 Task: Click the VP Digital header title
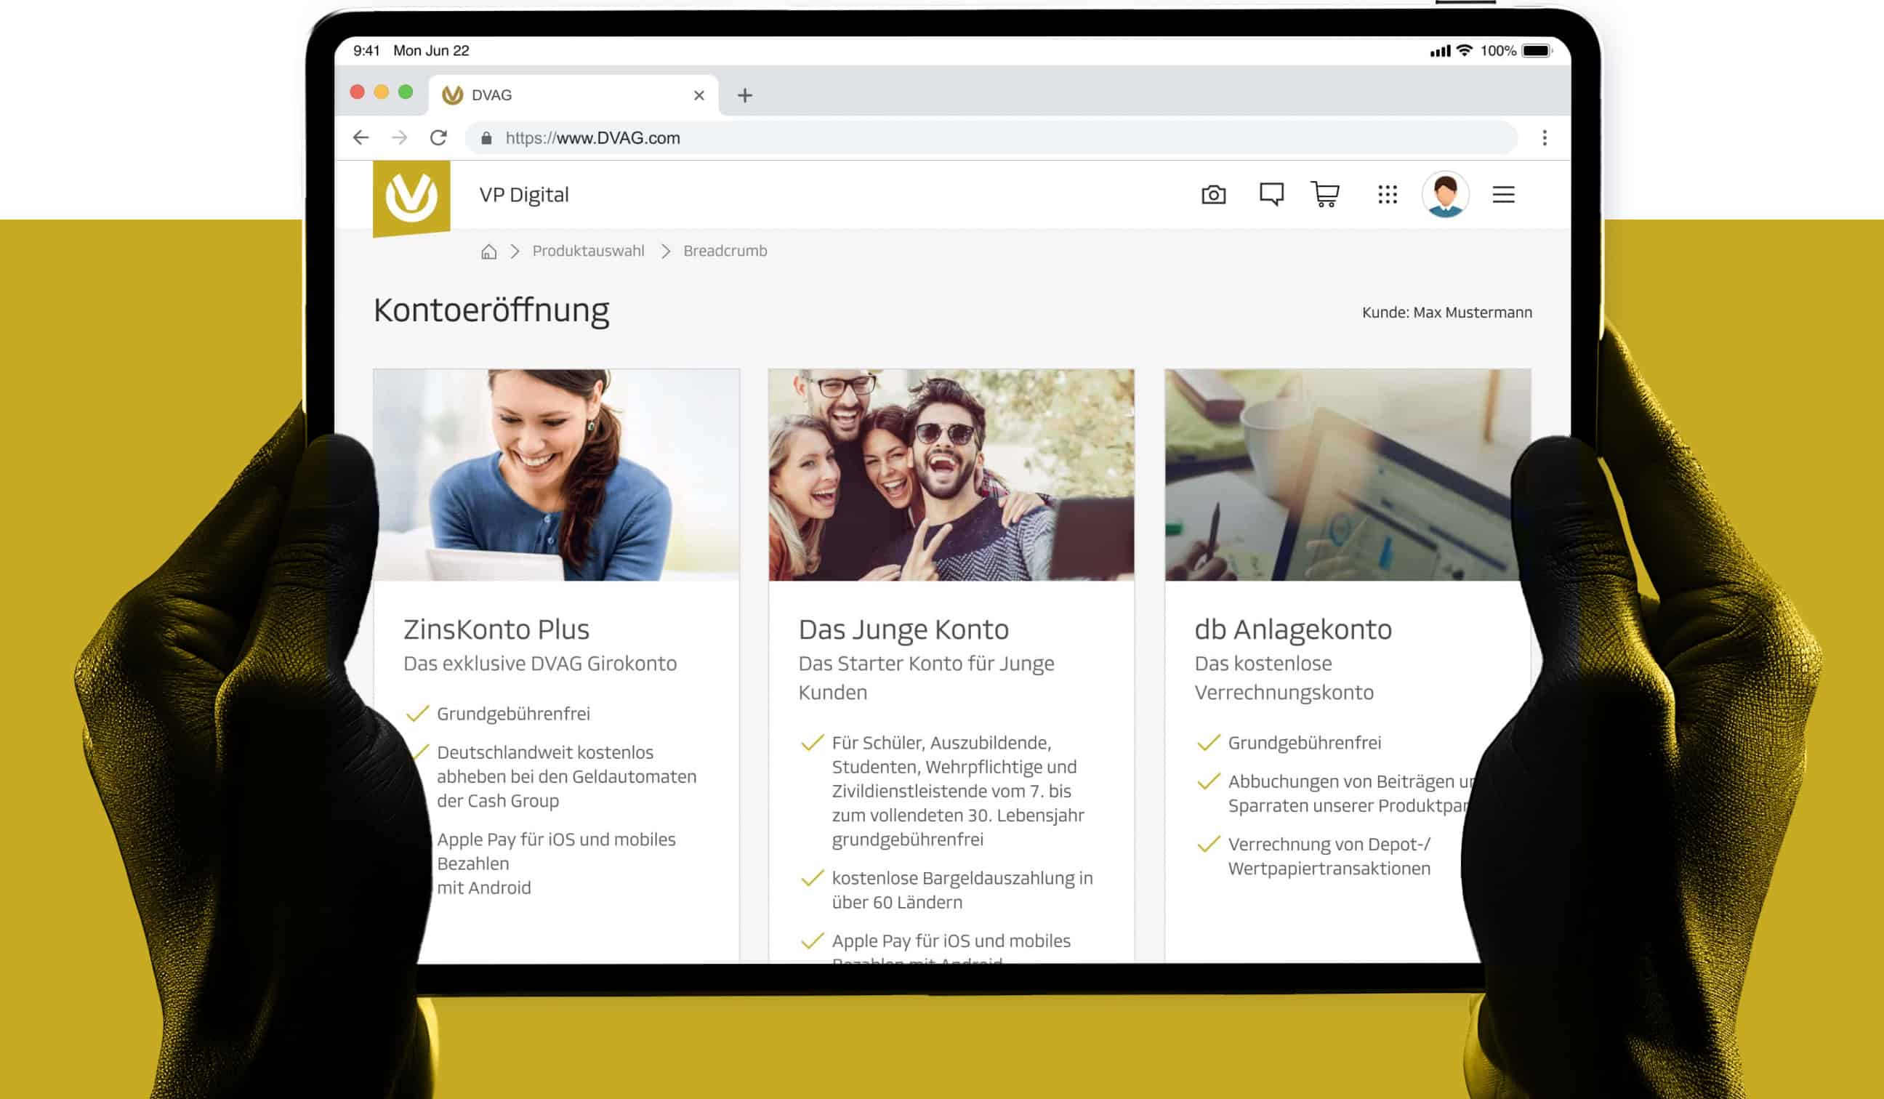click(524, 195)
